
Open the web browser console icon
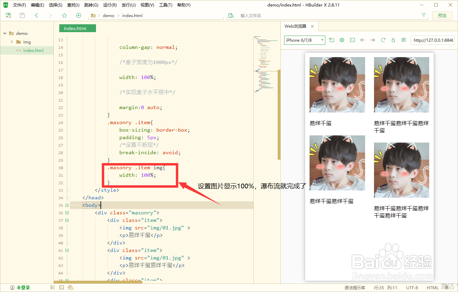point(352,40)
